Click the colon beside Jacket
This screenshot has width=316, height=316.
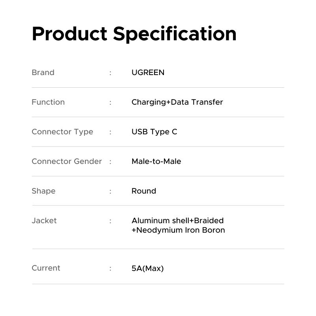coord(110,221)
